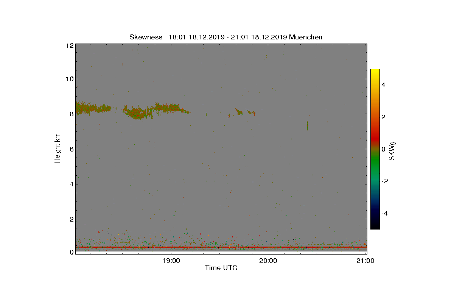Click the red horizontal line near the ground
The height and width of the screenshot is (303, 454).
(221, 247)
